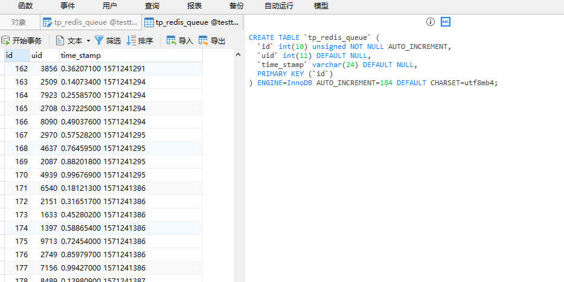
Task: Switch to the table design tp_redis_queue tab
Action: tap(91, 22)
